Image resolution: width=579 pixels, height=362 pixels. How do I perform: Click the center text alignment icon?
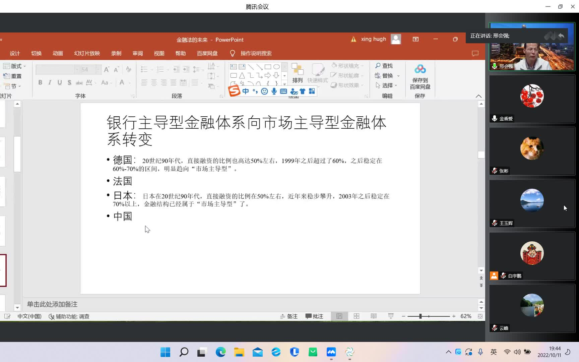[154, 82]
